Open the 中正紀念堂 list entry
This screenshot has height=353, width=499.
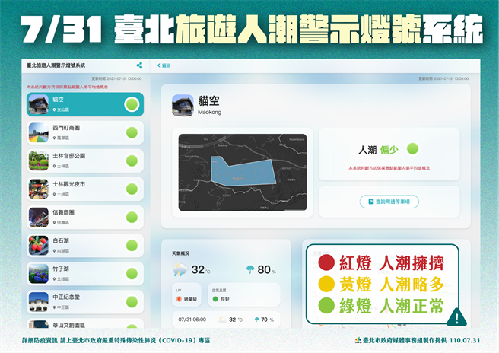tap(85, 302)
